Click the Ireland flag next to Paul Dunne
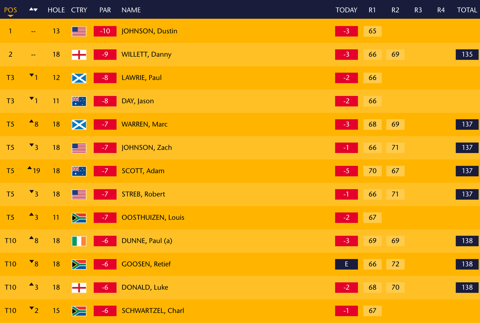This screenshot has height=323, width=480. coord(79,241)
